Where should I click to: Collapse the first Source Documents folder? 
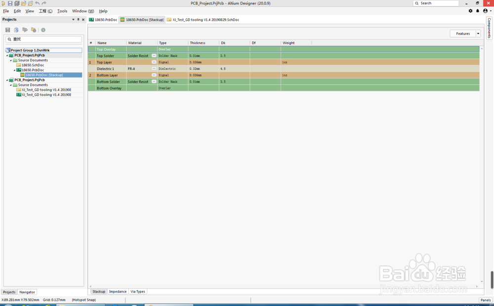[11, 60]
